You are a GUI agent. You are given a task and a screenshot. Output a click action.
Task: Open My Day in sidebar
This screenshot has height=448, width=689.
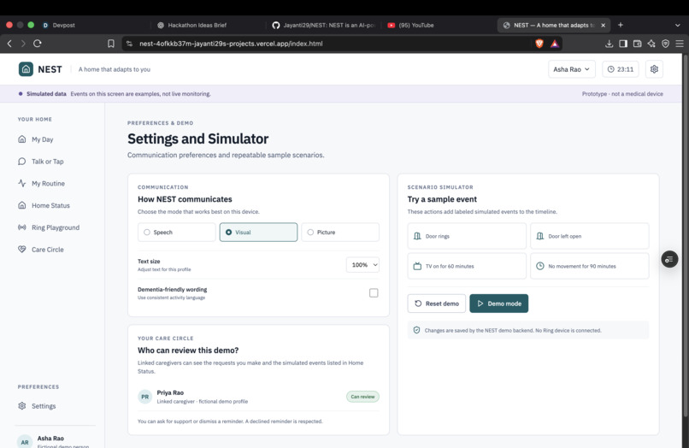pyautogui.click(x=42, y=139)
